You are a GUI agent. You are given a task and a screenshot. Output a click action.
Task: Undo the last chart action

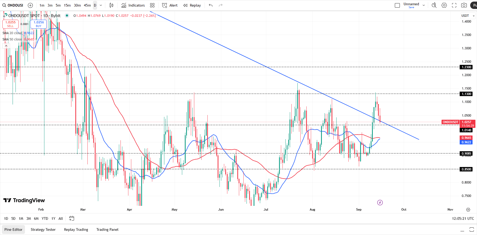[211, 5]
